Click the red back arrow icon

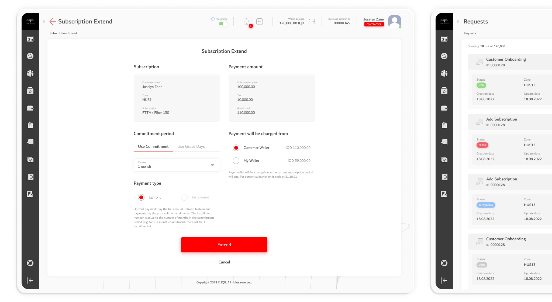tap(53, 22)
